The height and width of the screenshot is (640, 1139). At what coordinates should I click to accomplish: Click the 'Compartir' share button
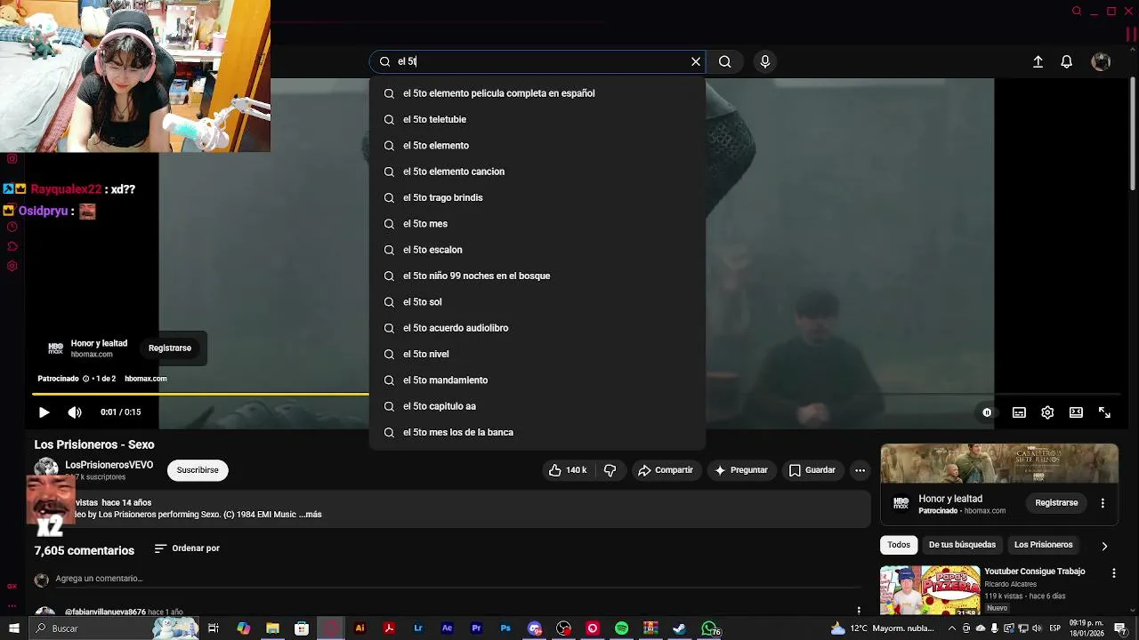(x=665, y=470)
